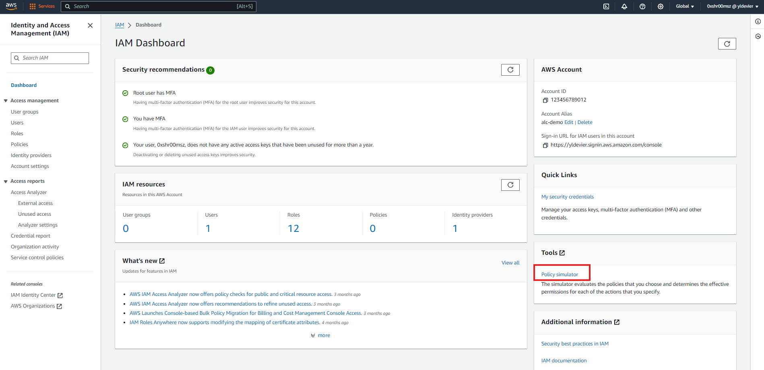This screenshot has width=764, height=370.
Task: Open Services menu in top bar
Action: coord(42,6)
